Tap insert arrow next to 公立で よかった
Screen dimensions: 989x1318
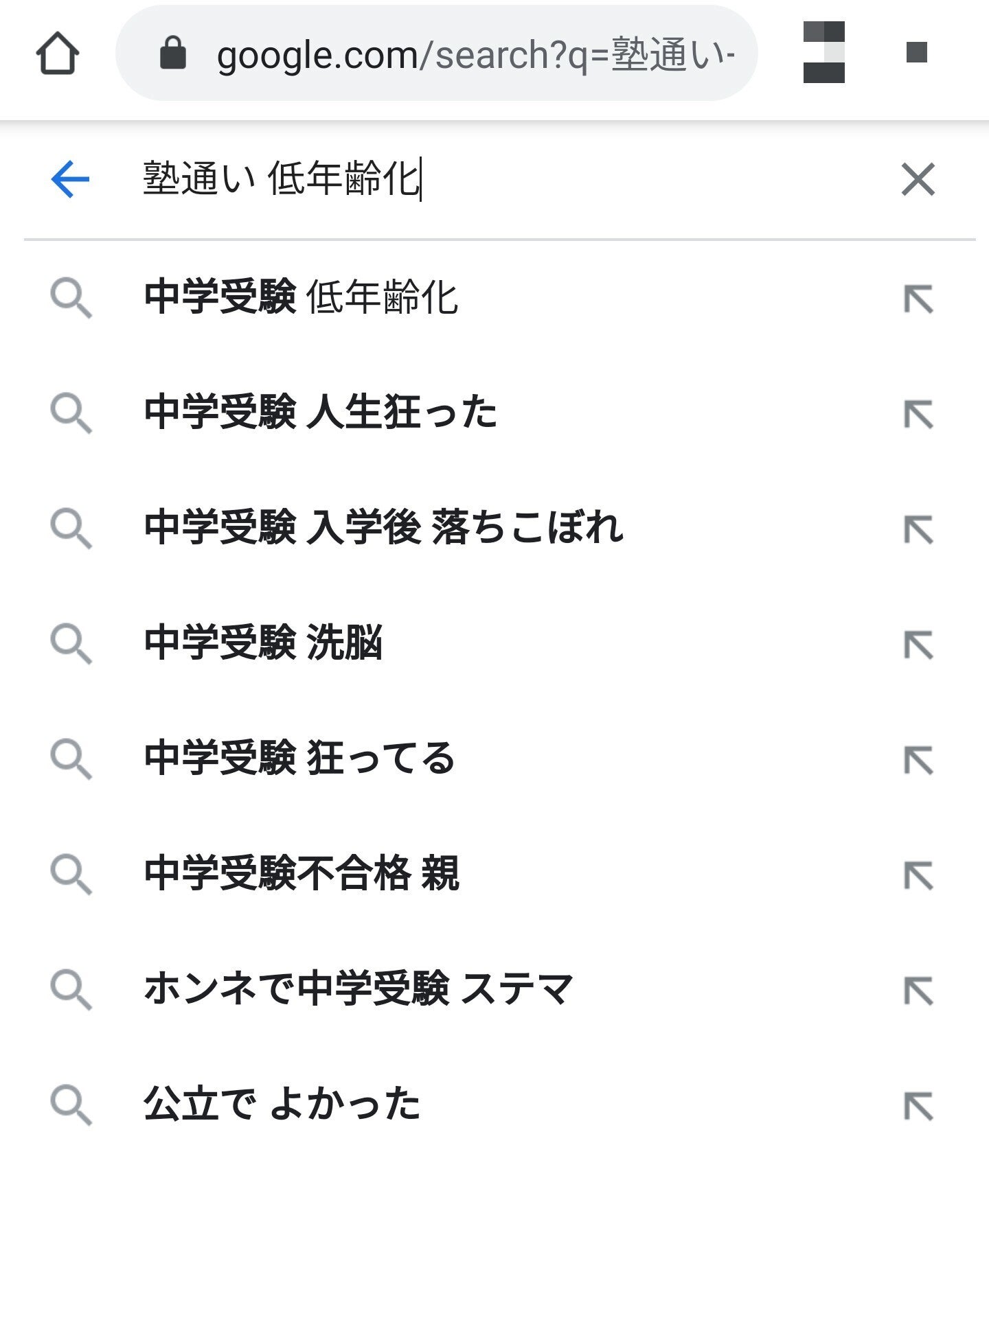918,1106
